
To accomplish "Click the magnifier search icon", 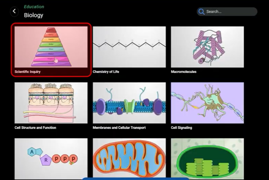I will [201, 12].
